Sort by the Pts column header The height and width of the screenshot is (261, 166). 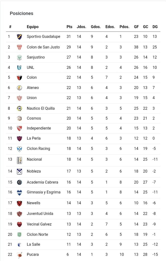69,27
